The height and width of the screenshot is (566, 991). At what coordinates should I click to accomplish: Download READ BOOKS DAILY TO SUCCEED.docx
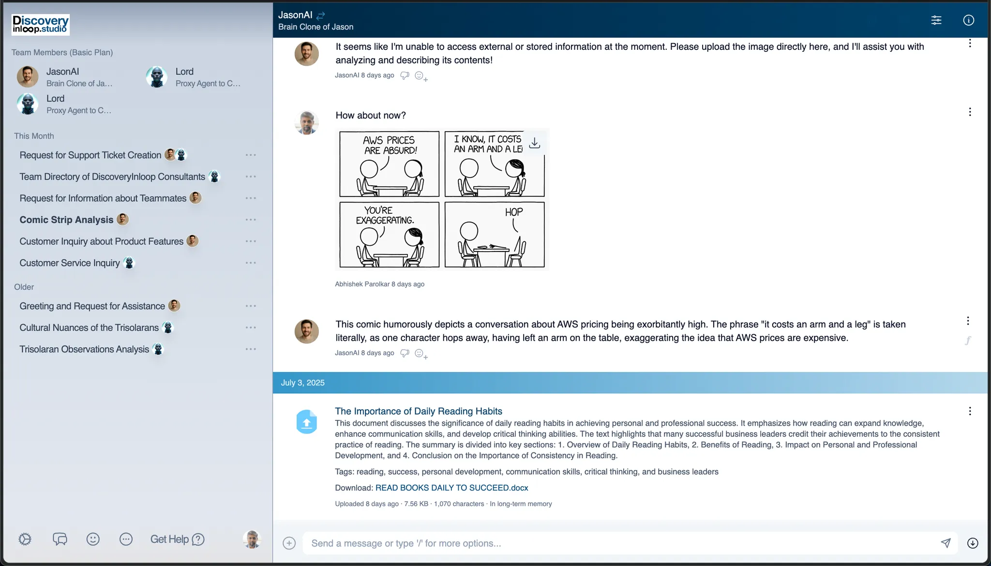(451, 488)
